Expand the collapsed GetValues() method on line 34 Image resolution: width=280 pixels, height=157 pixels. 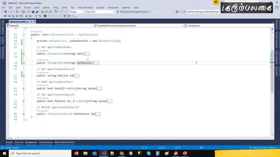(24, 63)
